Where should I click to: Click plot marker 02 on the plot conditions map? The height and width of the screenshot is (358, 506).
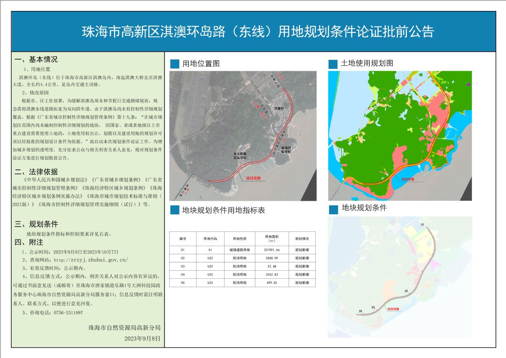tap(406, 291)
